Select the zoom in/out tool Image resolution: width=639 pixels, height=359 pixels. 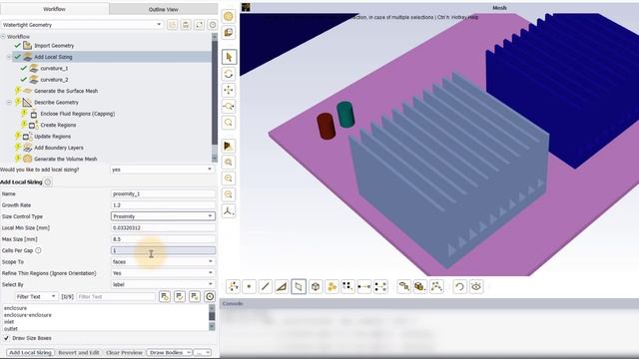tap(229, 107)
